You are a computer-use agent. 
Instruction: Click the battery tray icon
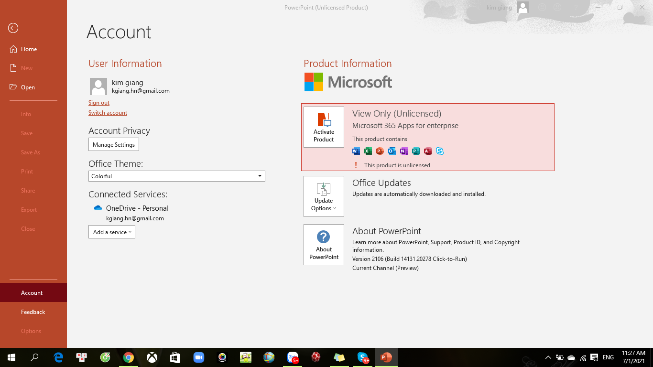[x=559, y=357]
